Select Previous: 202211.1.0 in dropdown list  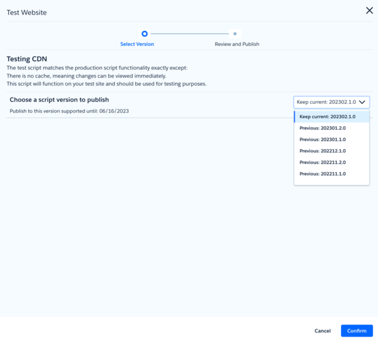[323, 174]
